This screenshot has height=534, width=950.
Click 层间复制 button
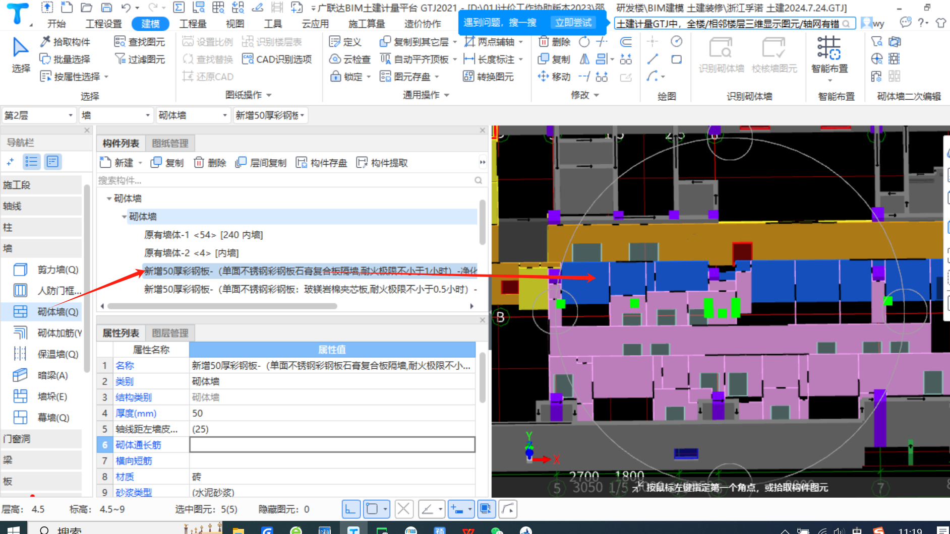click(261, 163)
